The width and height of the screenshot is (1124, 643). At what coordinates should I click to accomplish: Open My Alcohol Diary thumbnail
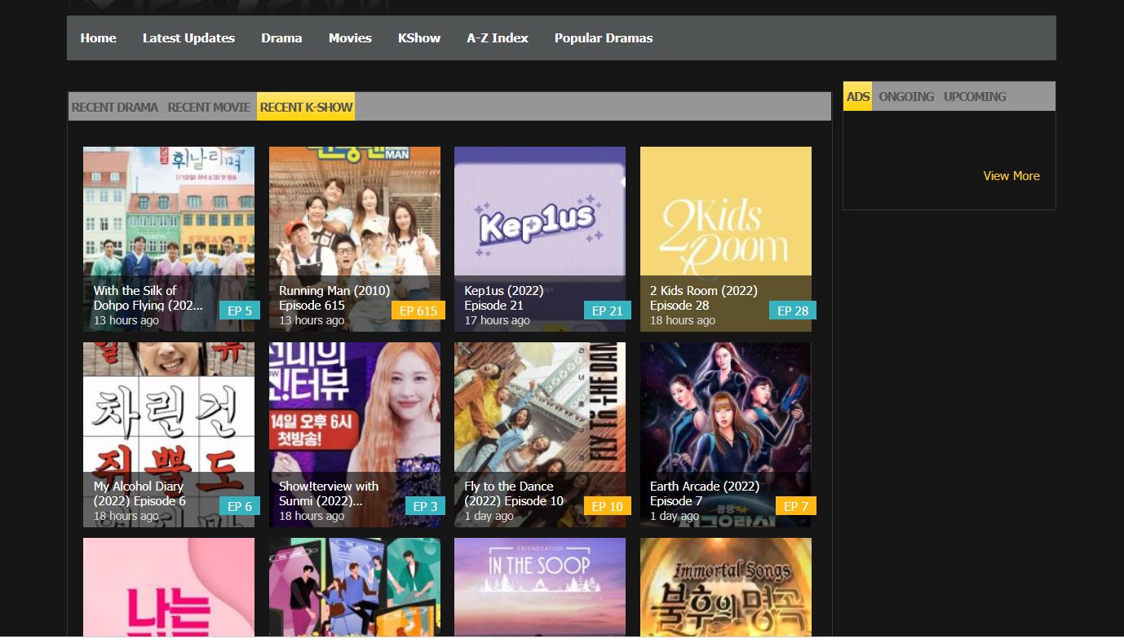(x=169, y=434)
